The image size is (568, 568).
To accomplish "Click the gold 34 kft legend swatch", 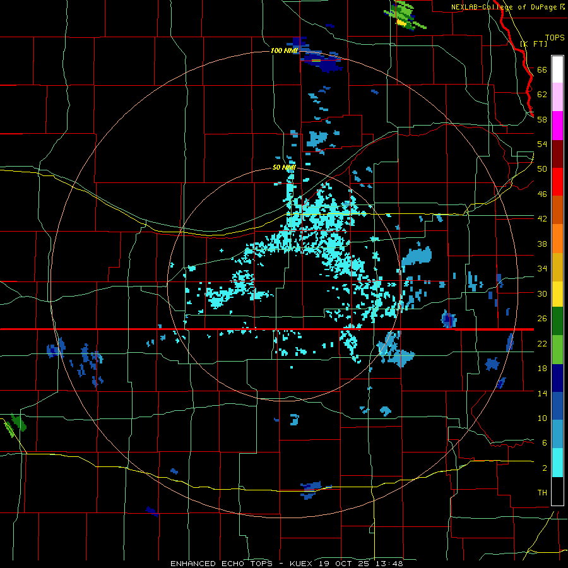I will (557, 267).
